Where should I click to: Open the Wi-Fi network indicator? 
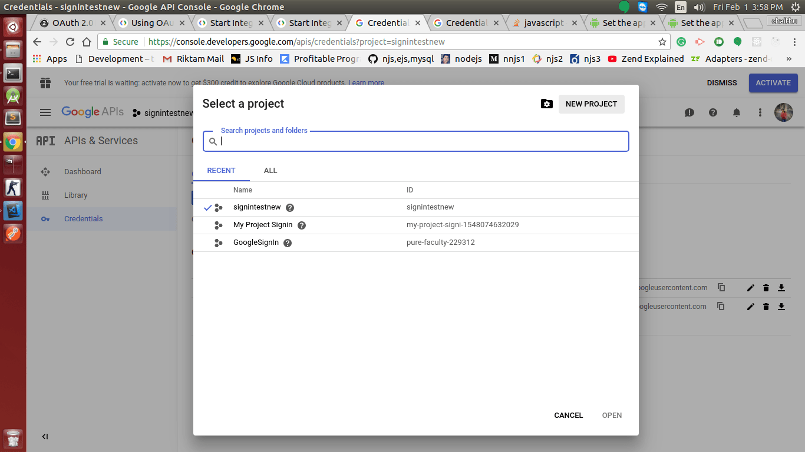(x=661, y=7)
